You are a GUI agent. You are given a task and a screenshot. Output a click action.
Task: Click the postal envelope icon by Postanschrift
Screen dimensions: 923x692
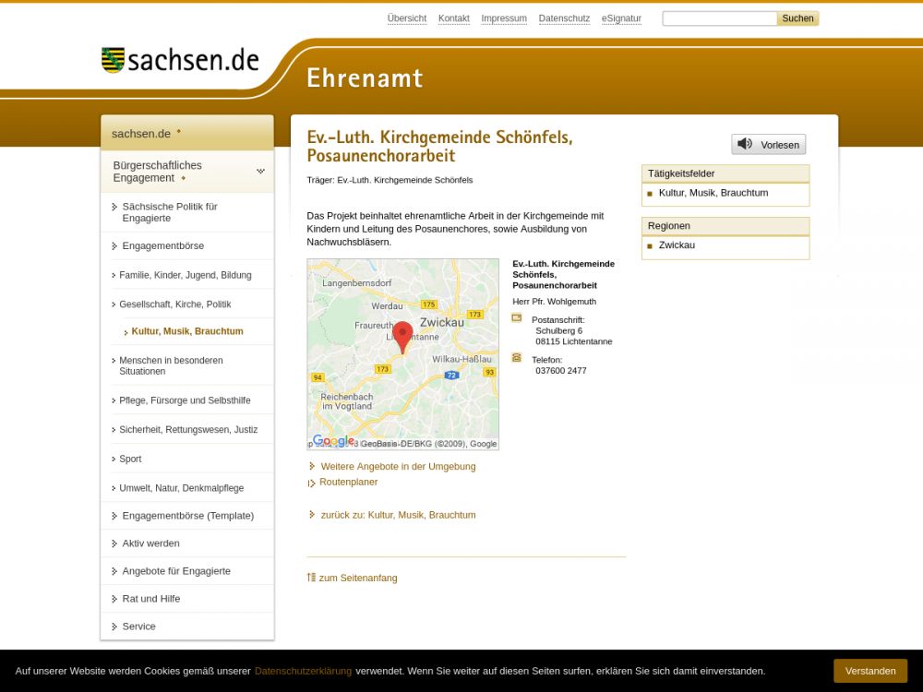click(x=517, y=318)
